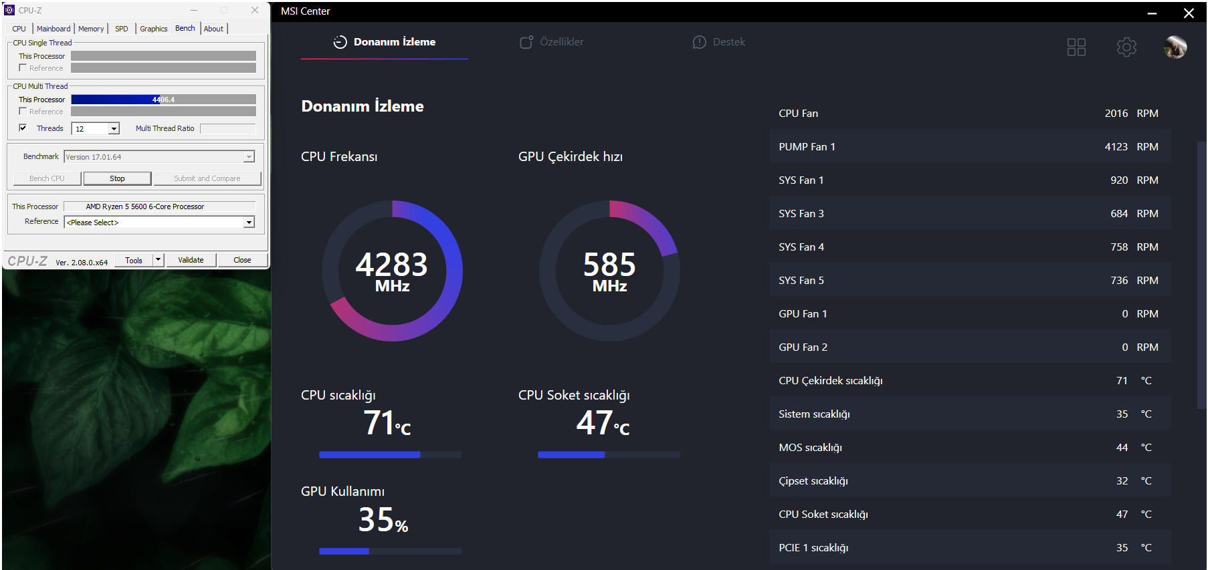Viewport: 1208px width, 570px height.
Task: Toggle Multi Thread Reference checkbox
Action: [23, 111]
